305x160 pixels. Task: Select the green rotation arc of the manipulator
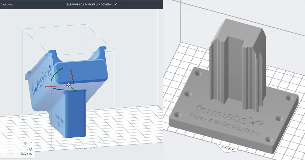pos(56,74)
